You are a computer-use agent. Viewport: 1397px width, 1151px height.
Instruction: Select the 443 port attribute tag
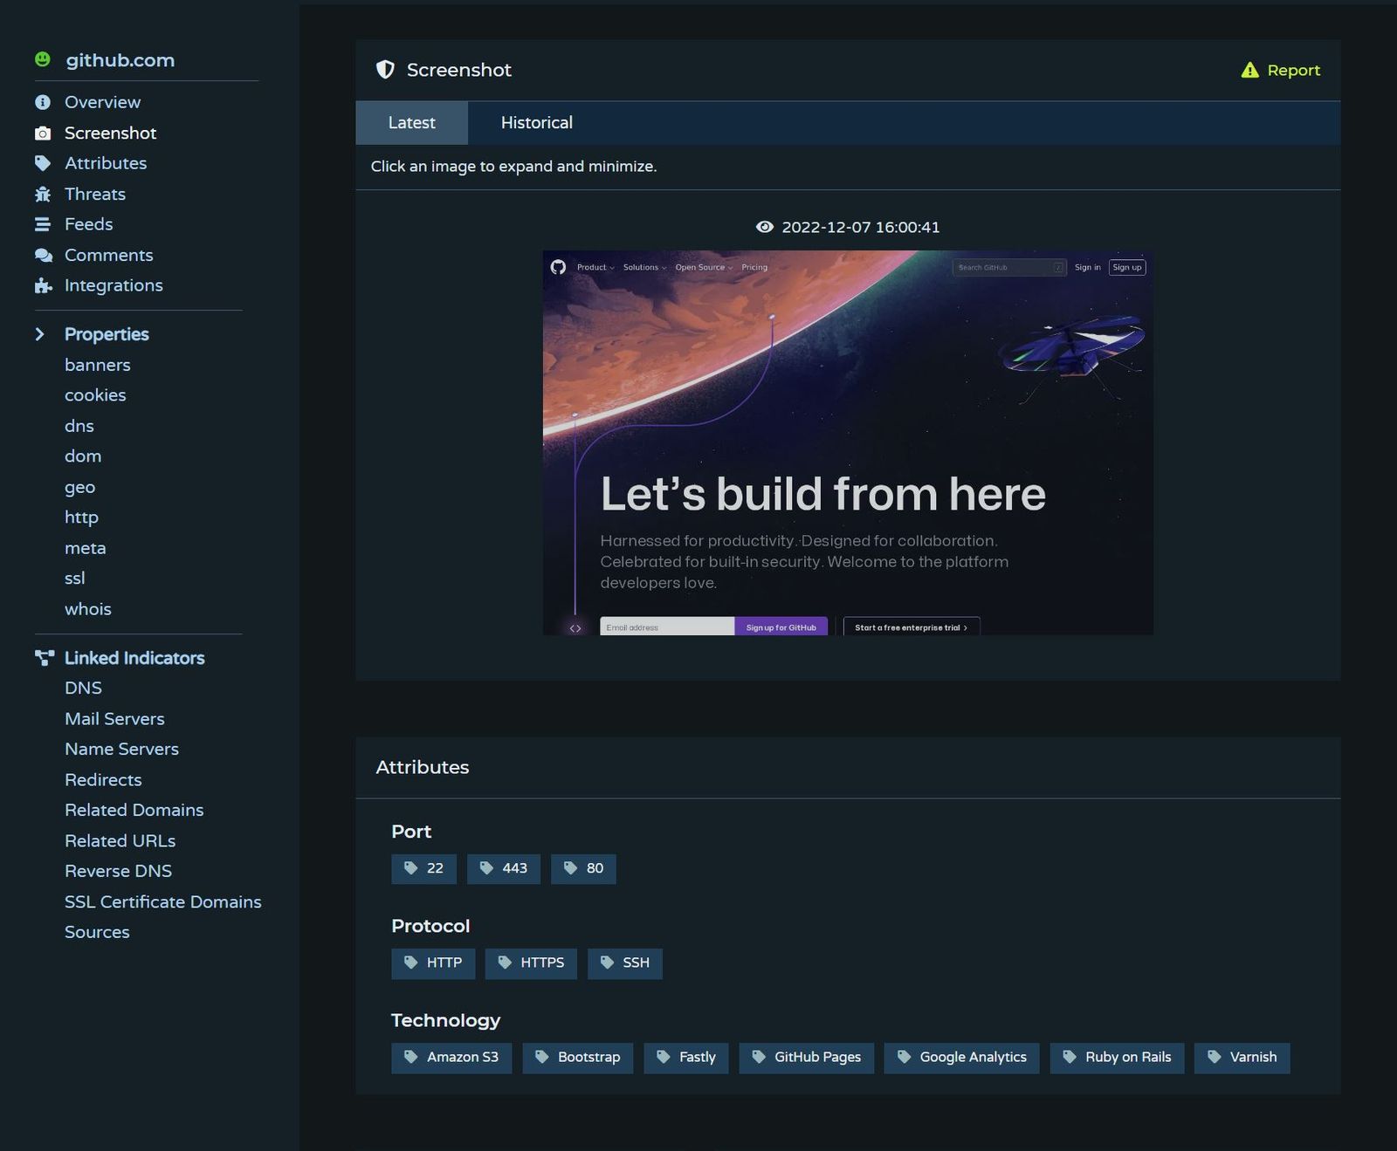point(504,868)
